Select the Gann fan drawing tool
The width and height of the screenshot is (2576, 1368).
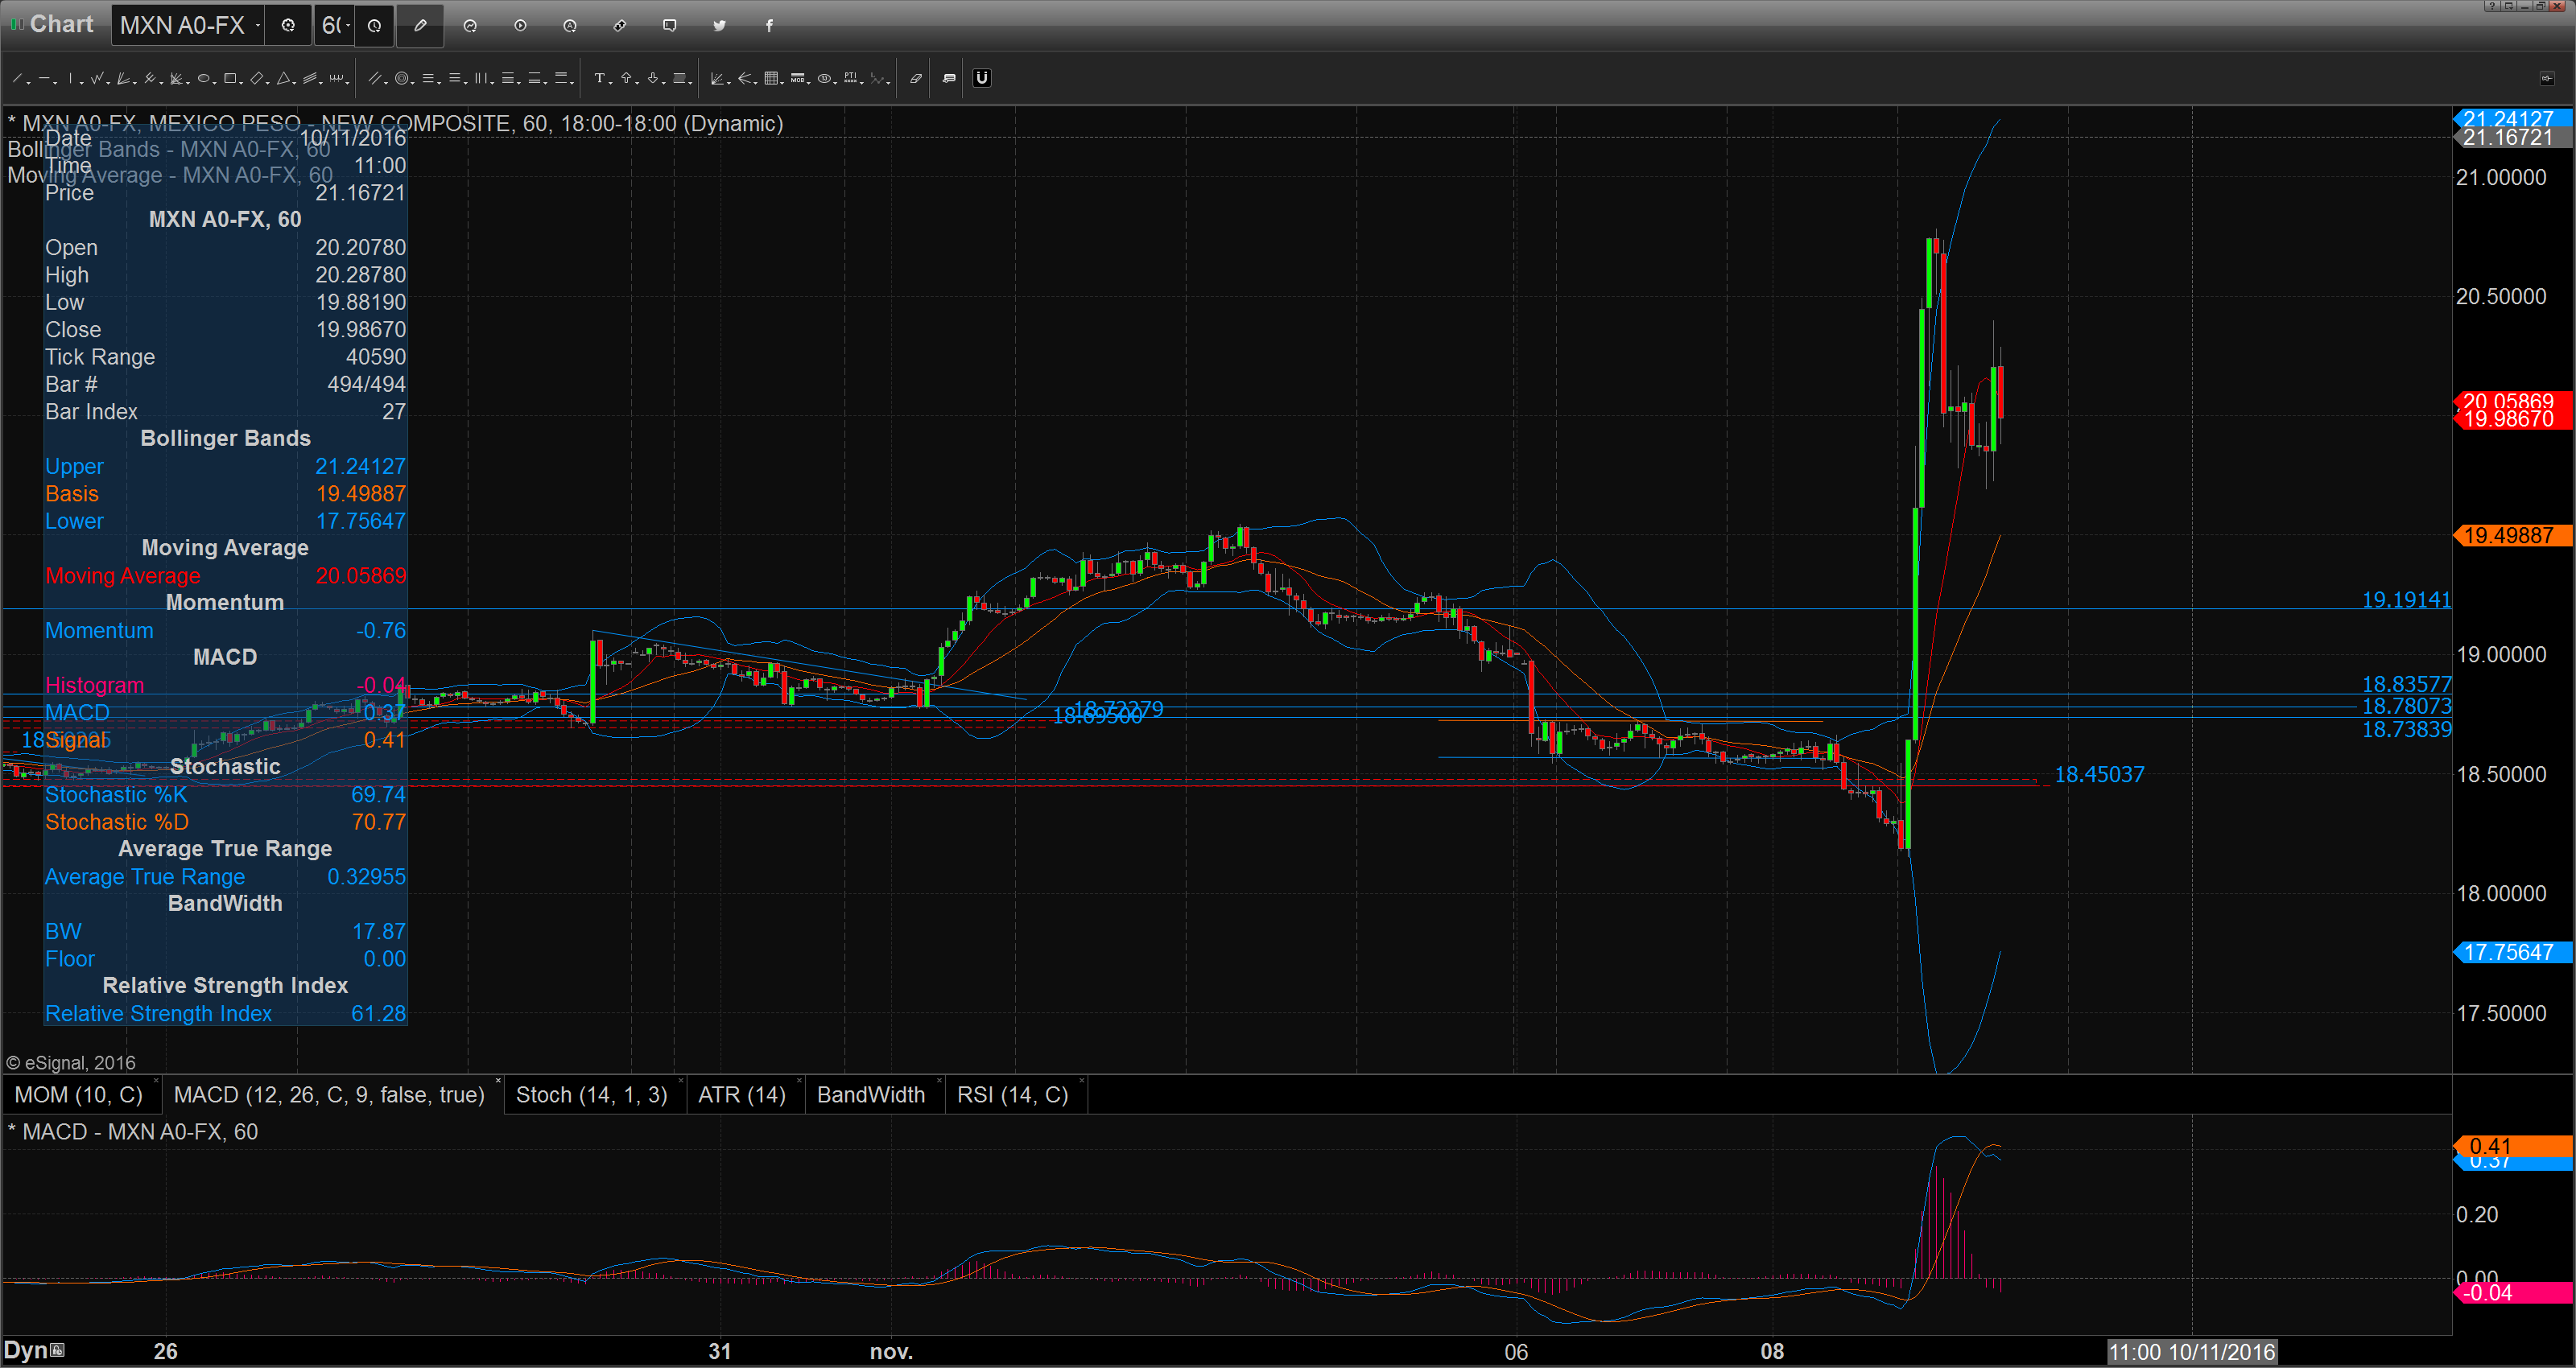(123, 78)
